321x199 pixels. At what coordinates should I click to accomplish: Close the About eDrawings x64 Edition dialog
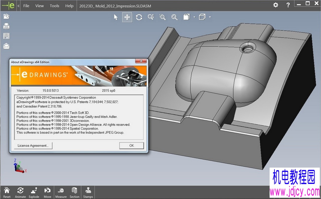coord(141,61)
